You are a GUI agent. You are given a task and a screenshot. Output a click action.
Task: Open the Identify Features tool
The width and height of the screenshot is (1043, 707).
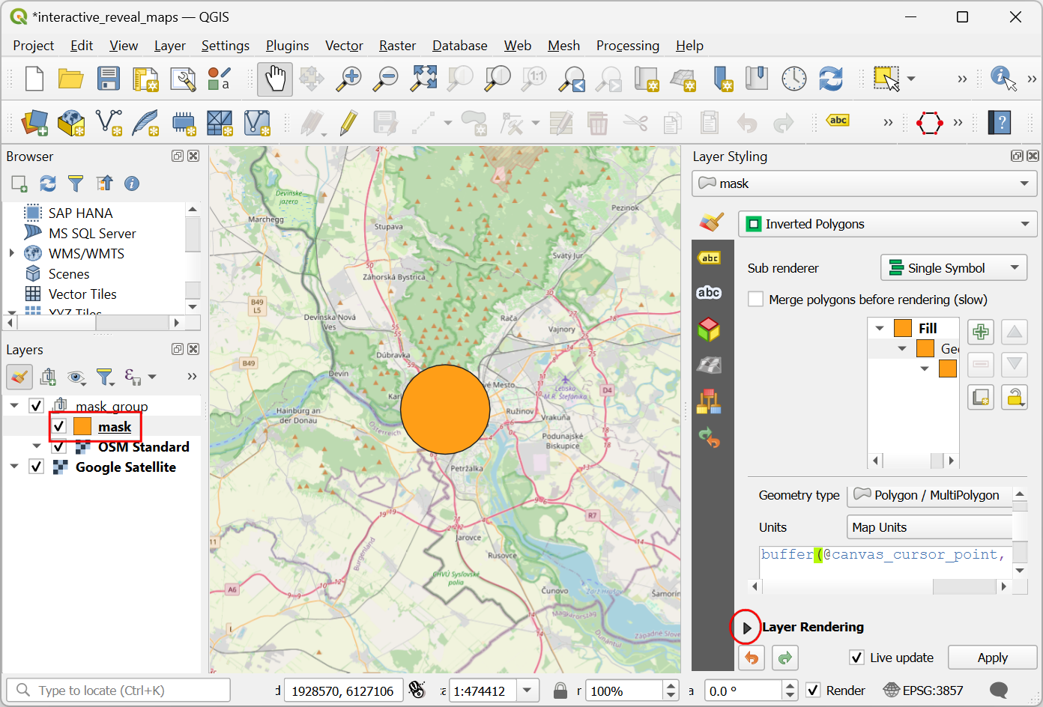pos(1003,78)
